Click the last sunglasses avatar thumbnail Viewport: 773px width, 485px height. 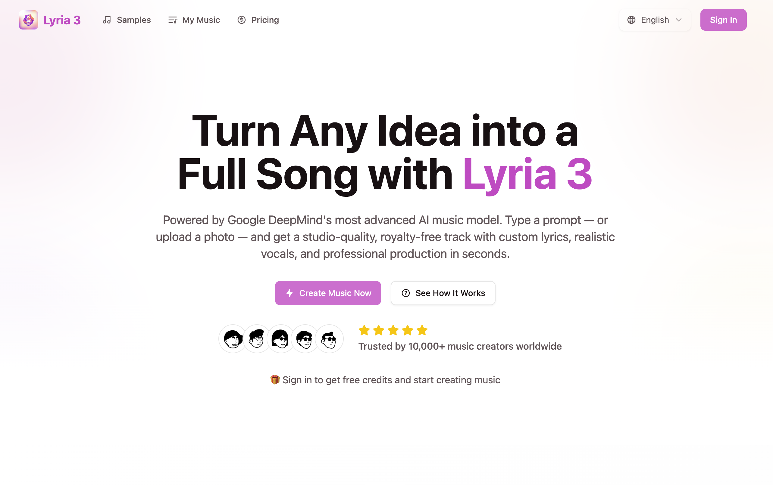pos(329,339)
